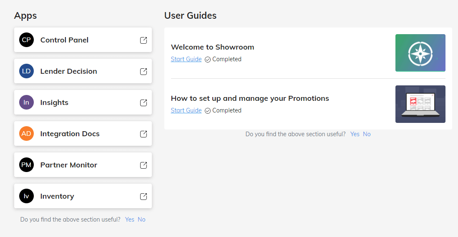Click the CP Control Panel avatar icon
The height and width of the screenshot is (237, 458).
[x=26, y=40]
